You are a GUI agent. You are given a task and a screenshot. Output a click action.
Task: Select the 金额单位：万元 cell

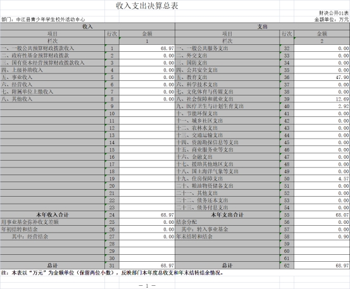point(332,20)
